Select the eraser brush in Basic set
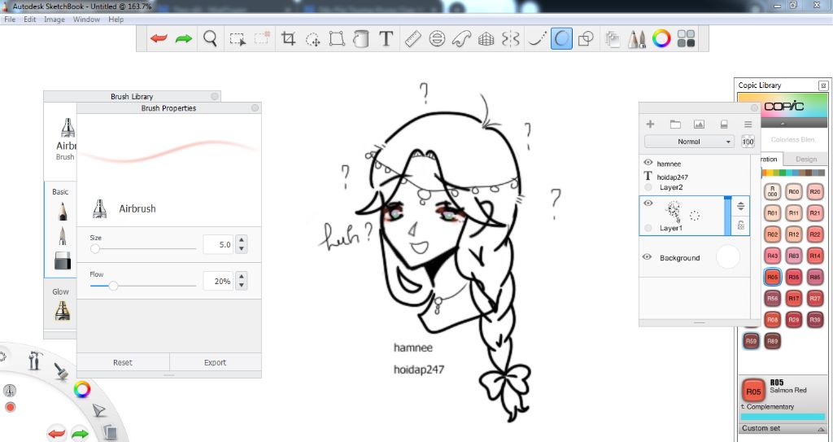This screenshot has height=442, width=833. (63, 260)
